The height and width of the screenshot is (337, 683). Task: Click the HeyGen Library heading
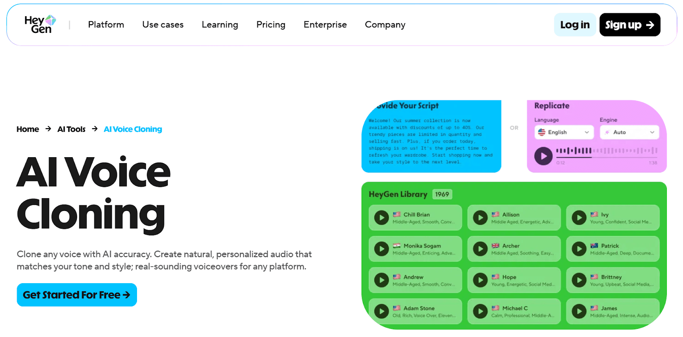tap(398, 194)
